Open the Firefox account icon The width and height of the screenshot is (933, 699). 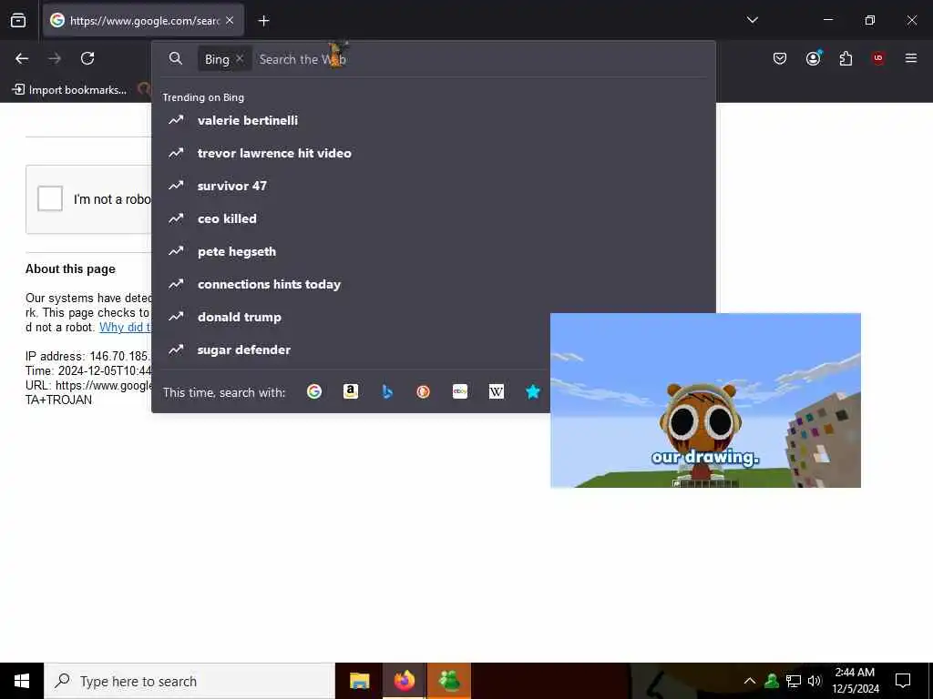pyautogui.click(x=814, y=57)
